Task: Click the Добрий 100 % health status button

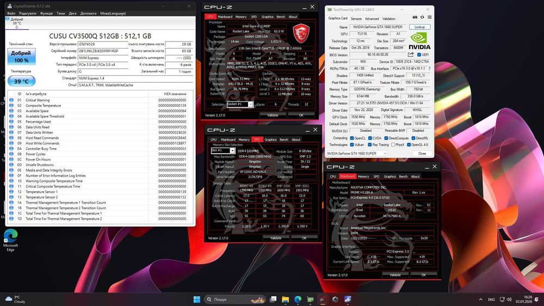Action: (x=21, y=57)
